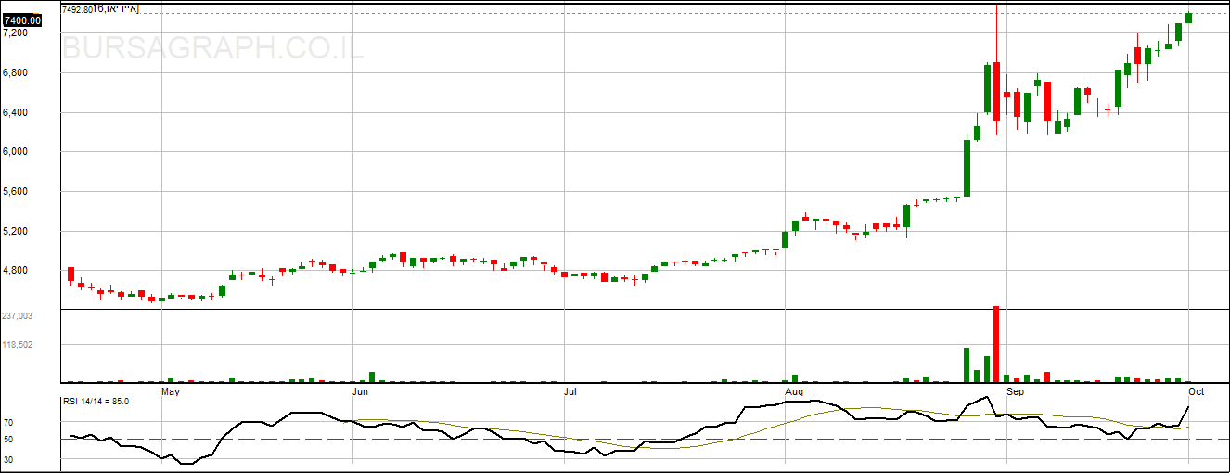Click the Aug label on the time axis
1230x473 pixels.
(795, 392)
